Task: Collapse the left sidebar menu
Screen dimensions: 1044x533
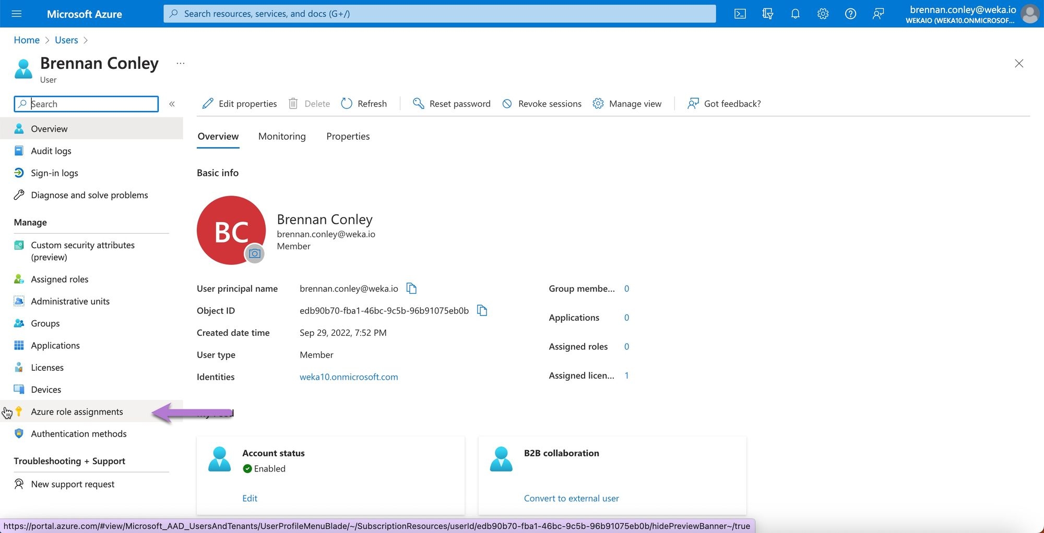Action: tap(172, 104)
